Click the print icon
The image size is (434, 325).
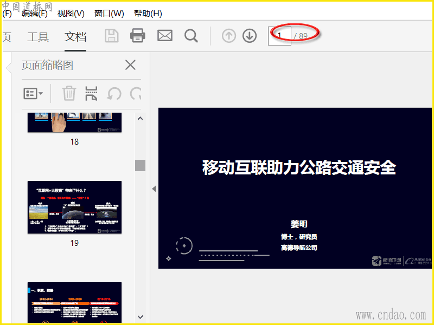[x=138, y=36]
